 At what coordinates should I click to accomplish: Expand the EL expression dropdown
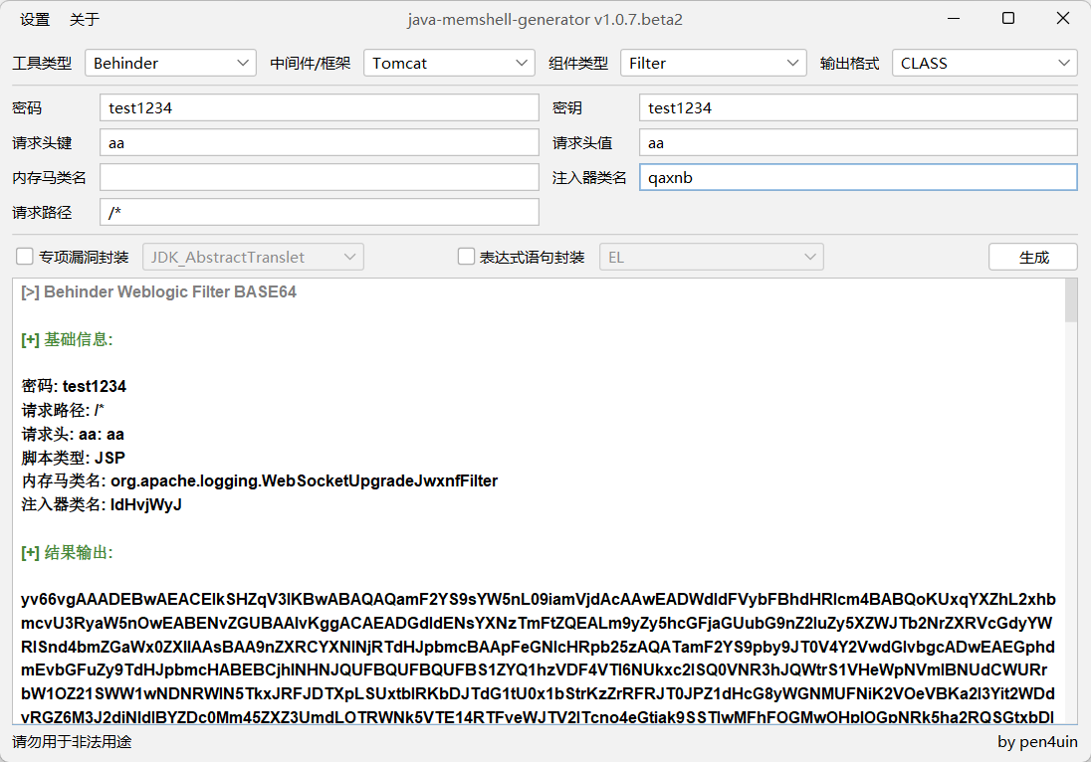coord(712,258)
